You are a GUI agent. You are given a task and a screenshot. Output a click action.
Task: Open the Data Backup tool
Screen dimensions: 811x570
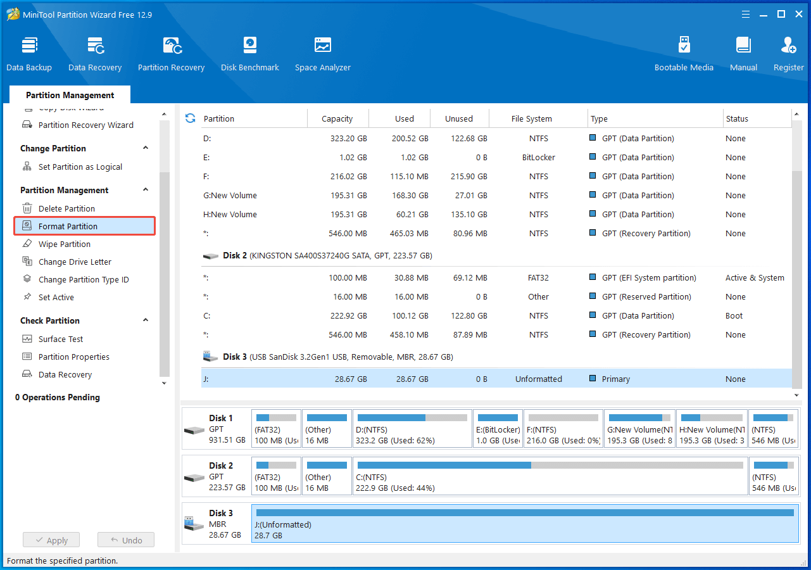(29, 53)
